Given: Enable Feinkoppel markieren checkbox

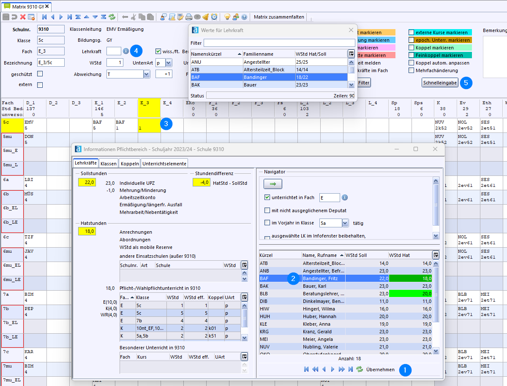Looking at the screenshot, I should 411,55.
